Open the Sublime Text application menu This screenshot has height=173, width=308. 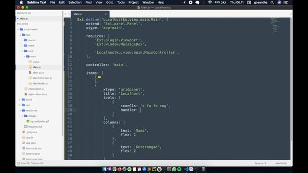[x=37, y=2]
